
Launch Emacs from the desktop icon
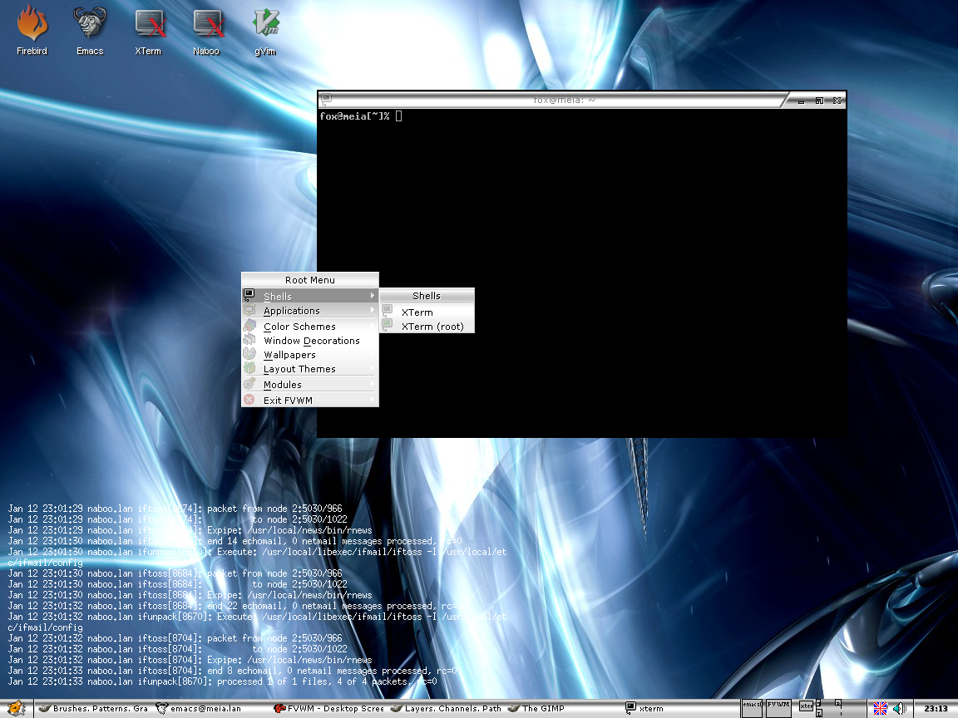90,29
